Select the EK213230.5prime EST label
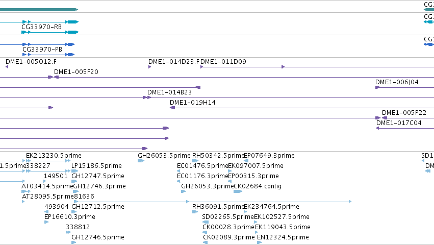434x245 pixels. pos(54,156)
